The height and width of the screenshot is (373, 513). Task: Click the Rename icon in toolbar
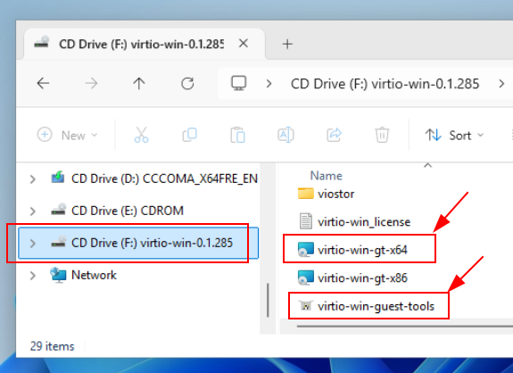(285, 135)
